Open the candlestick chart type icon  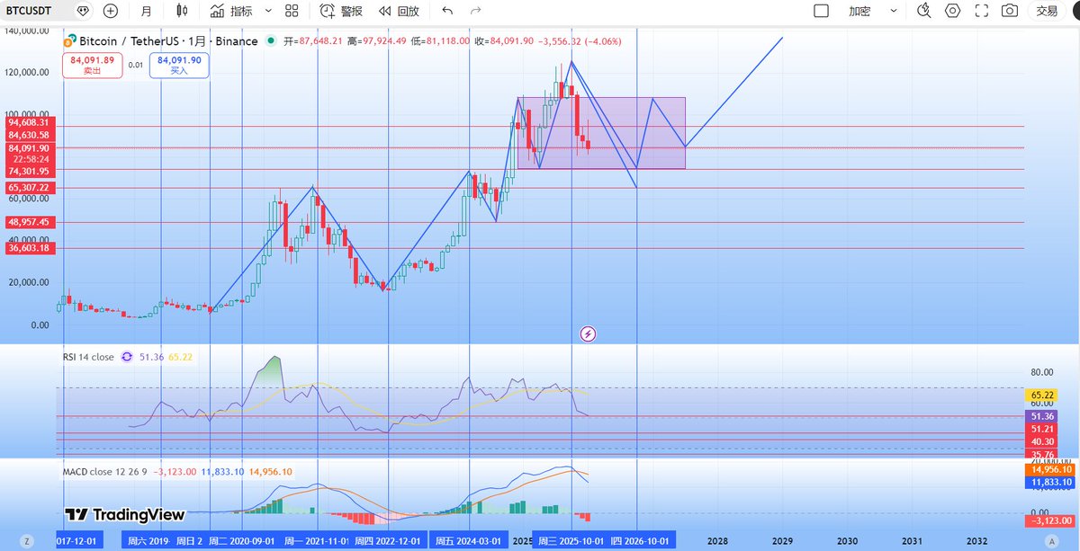pos(182,11)
